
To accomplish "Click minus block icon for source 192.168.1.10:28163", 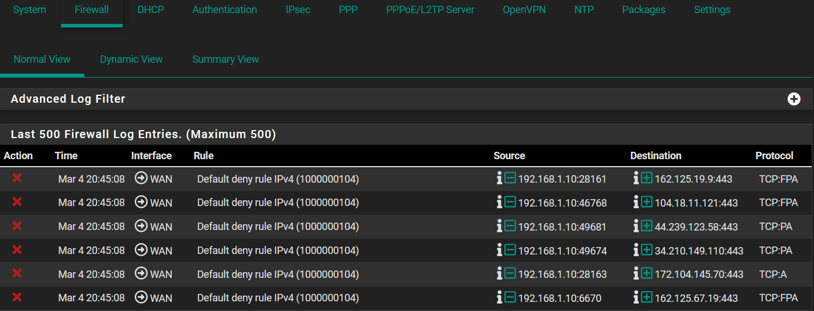I will (510, 273).
